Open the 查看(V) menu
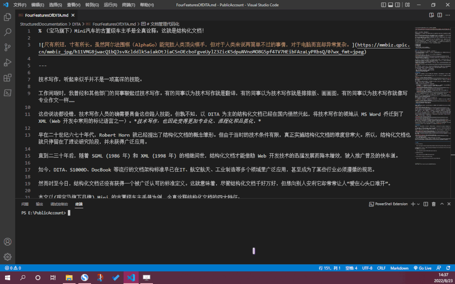This screenshot has height=284, width=455. 74,5
